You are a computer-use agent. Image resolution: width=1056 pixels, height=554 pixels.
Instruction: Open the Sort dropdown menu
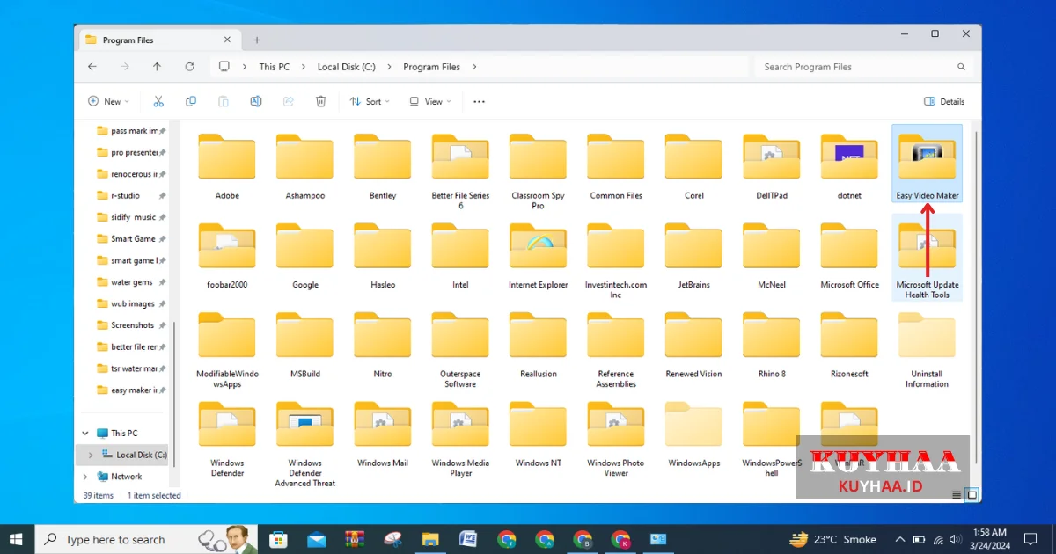369,101
